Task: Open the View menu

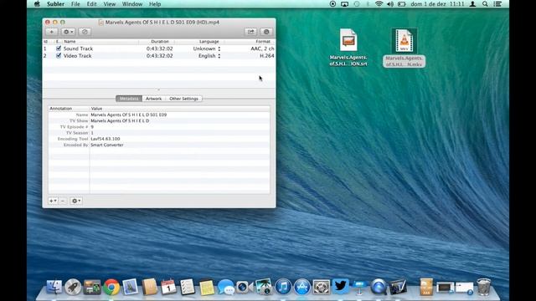Action: pyautogui.click(x=110, y=4)
